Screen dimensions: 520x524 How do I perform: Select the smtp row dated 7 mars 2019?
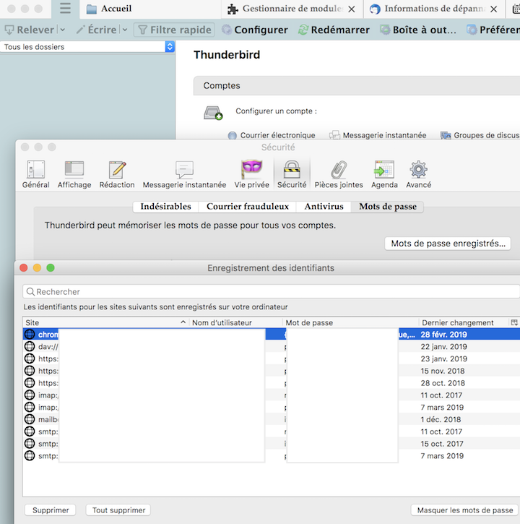pyautogui.click(x=271, y=456)
